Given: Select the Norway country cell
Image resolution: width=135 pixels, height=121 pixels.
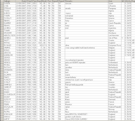Looking at the screenshot, I should pyautogui.click(x=115, y=109).
